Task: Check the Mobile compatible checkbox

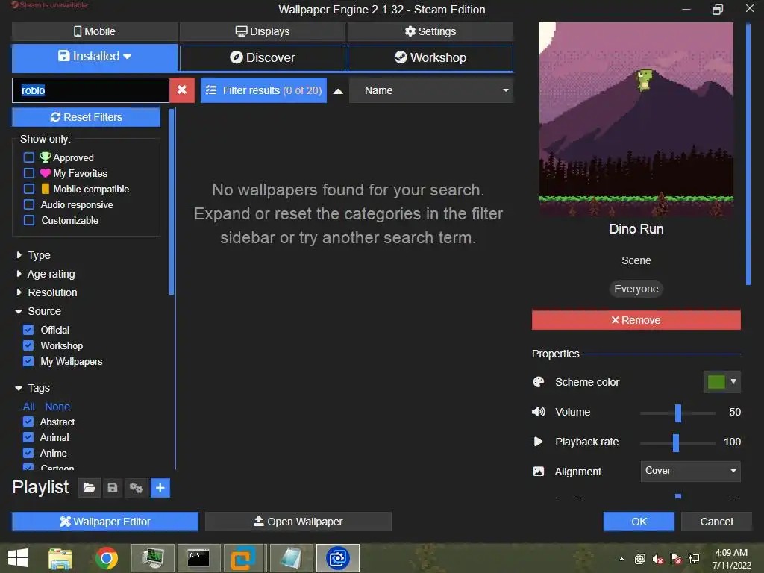Action: click(x=29, y=189)
